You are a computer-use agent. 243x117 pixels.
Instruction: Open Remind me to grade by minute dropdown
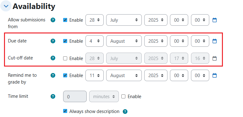coord(200,76)
